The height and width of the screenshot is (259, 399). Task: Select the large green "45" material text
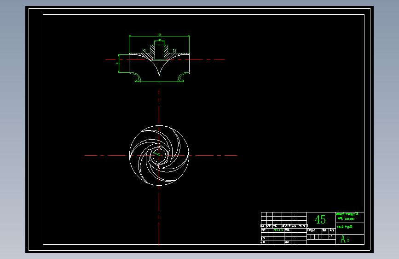320,219
